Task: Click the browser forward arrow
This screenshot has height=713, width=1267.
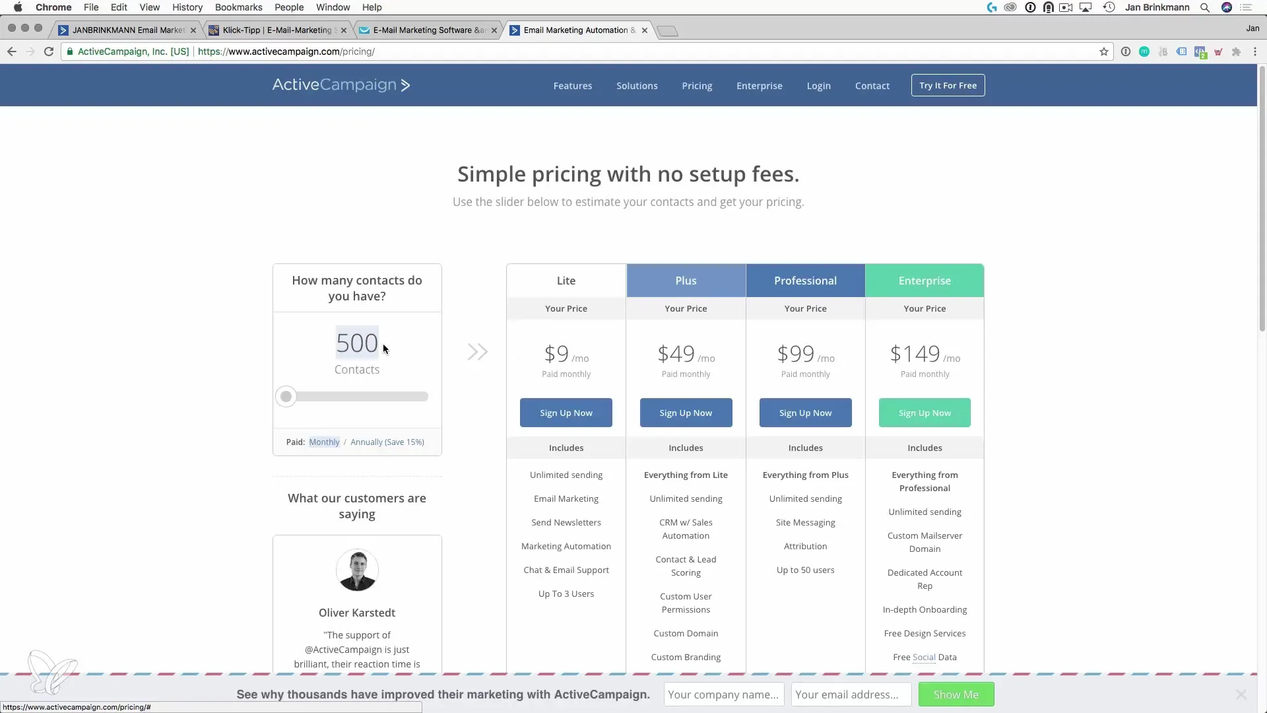Action: click(x=30, y=51)
